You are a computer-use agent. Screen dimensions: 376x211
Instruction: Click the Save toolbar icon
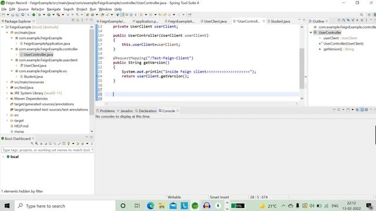tap(13, 15)
